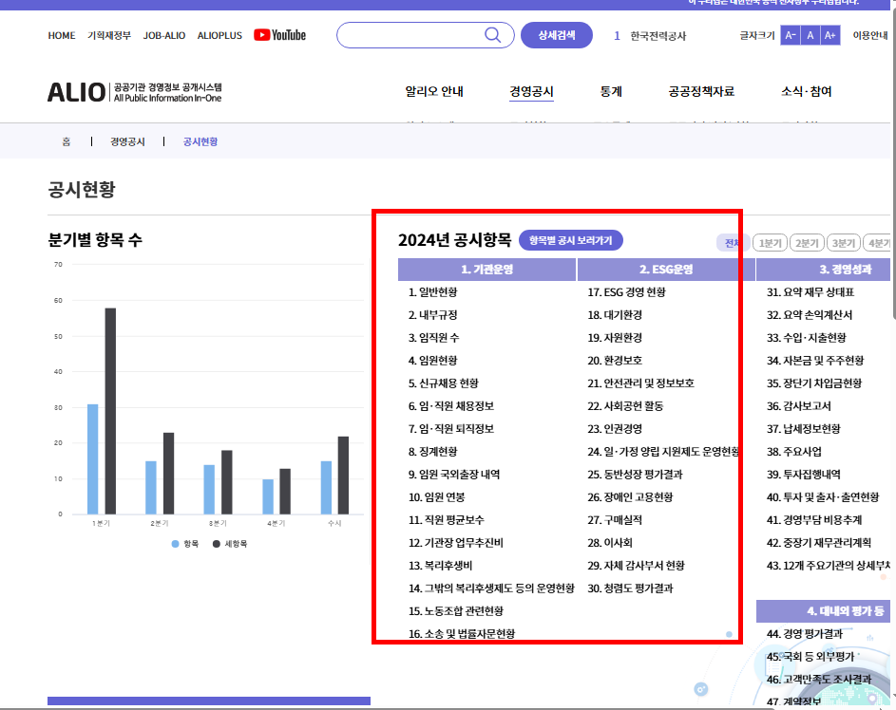Click the search magnifier icon
This screenshot has width=896, height=710.
pyautogui.click(x=492, y=35)
